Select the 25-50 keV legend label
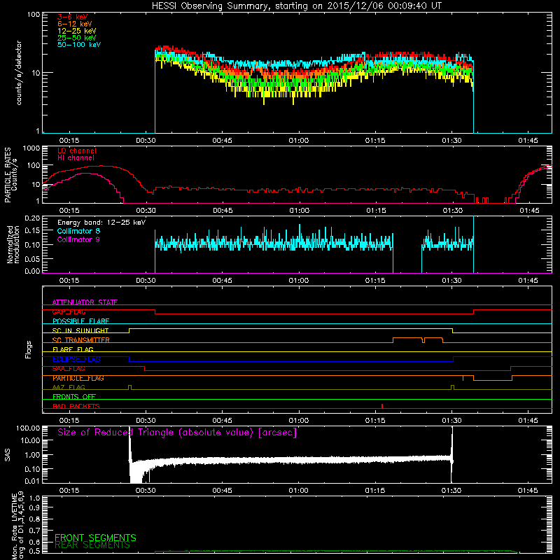Image resolution: width=560 pixels, height=560 pixels. (77, 38)
